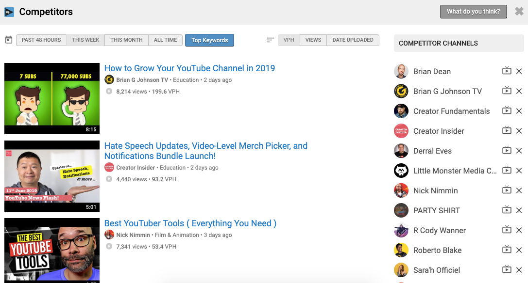The height and width of the screenshot is (283, 528).
Task: Open The Best YouTube Tools thumbnail
Action: pos(52,251)
